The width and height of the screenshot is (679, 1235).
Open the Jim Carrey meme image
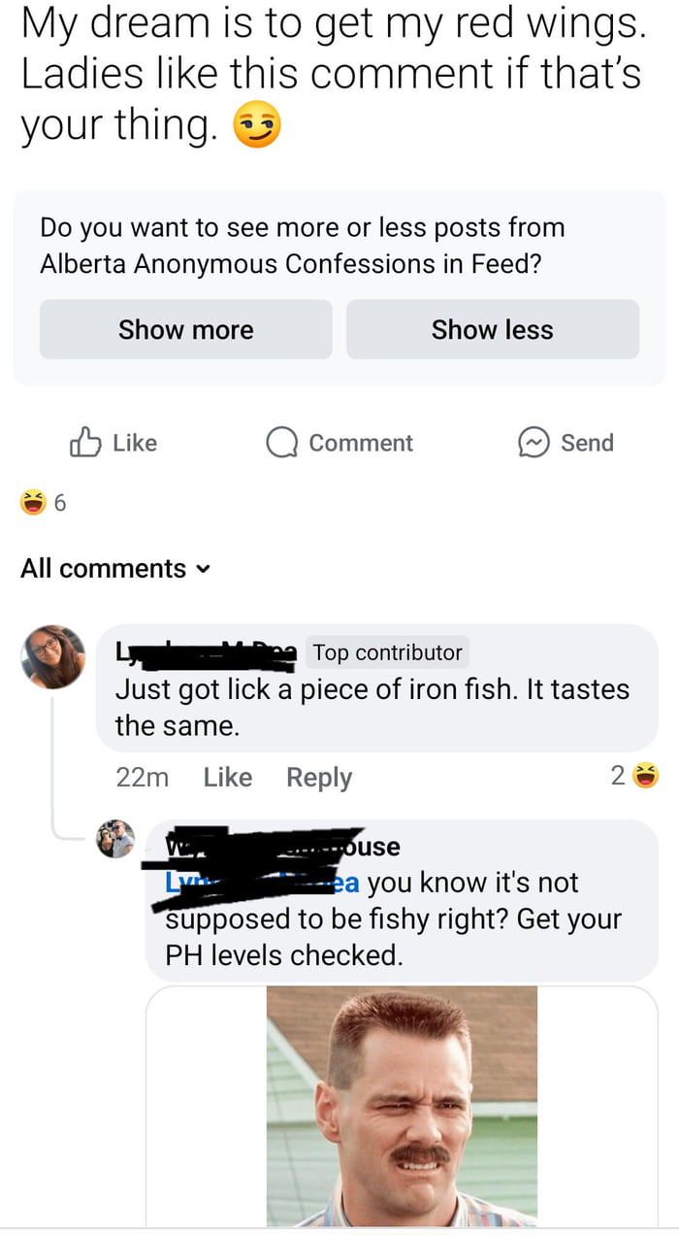400,1107
